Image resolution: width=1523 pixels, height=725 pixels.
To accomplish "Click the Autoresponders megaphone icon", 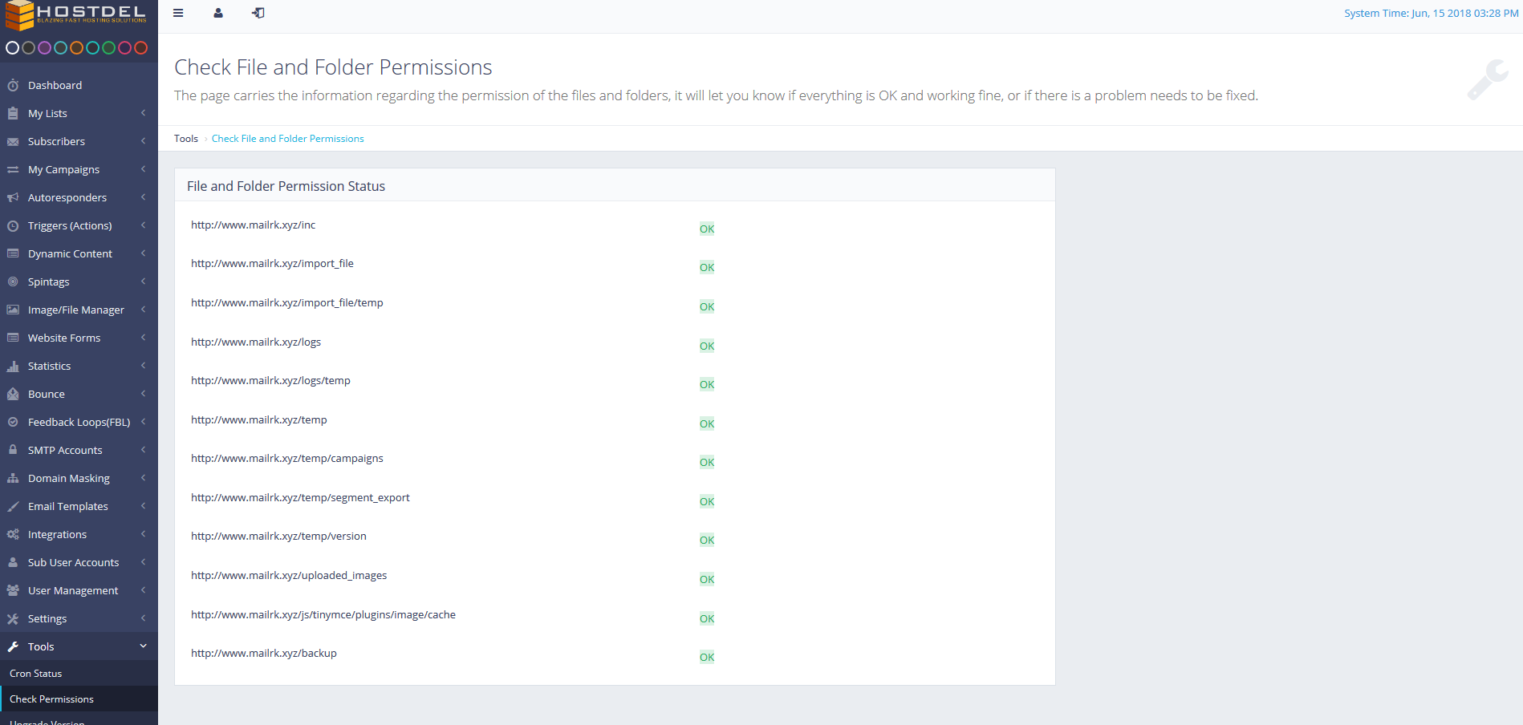I will point(13,197).
